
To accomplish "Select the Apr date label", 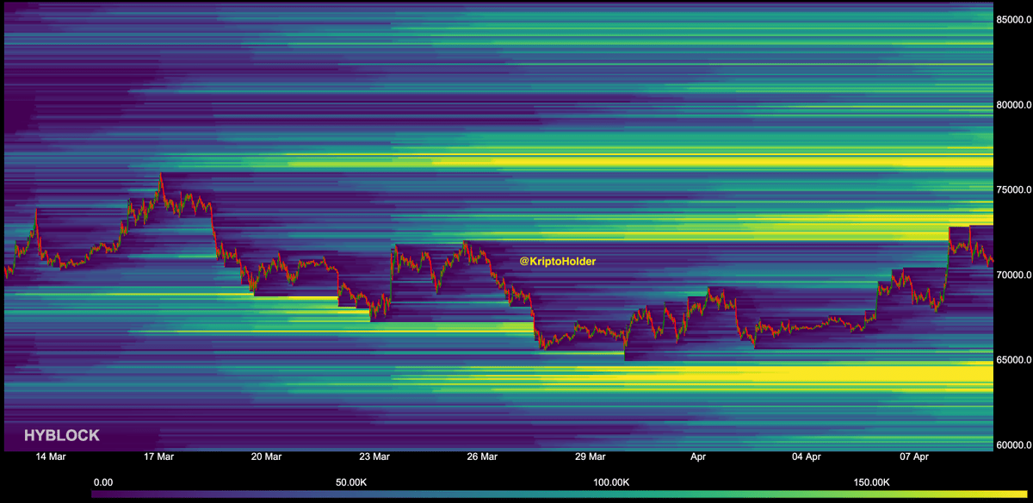I will [x=698, y=457].
